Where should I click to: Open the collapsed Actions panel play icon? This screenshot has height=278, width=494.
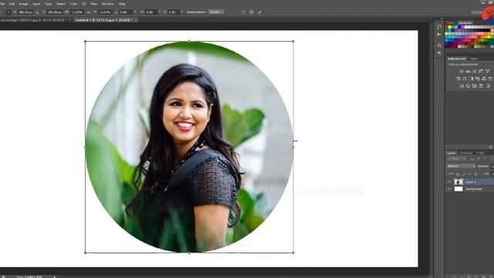[x=439, y=35]
